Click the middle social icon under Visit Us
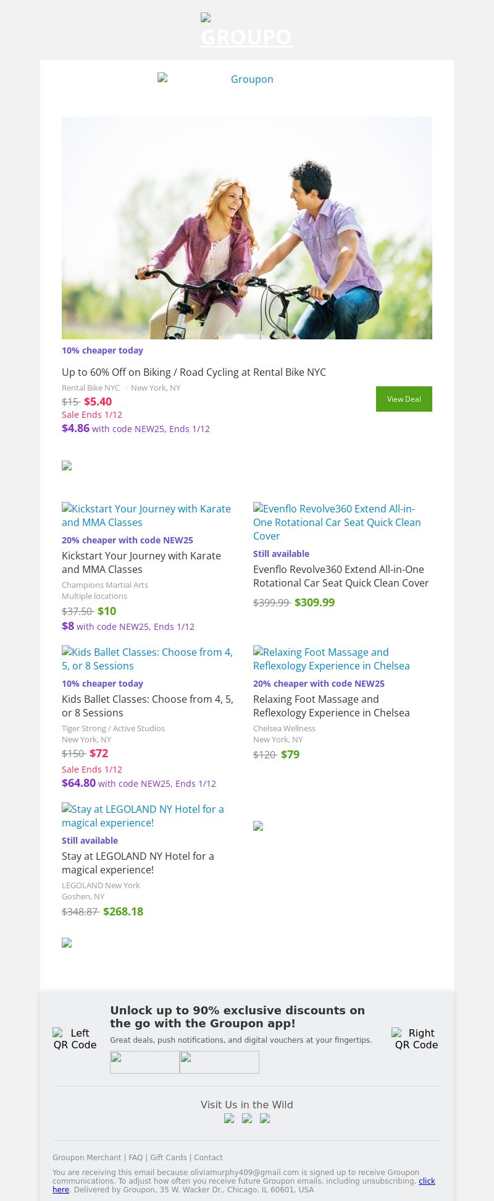Viewport: 494px width, 1201px height. (247, 1118)
